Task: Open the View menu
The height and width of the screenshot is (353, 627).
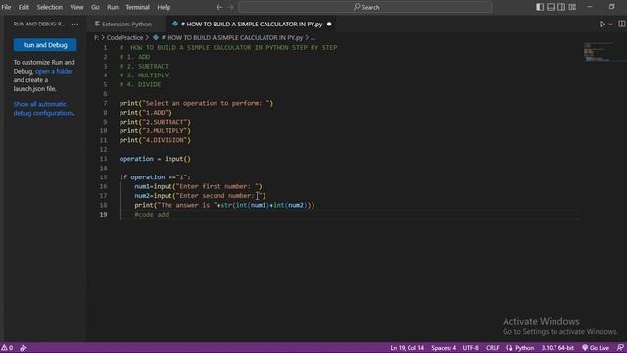Action: (x=76, y=7)
